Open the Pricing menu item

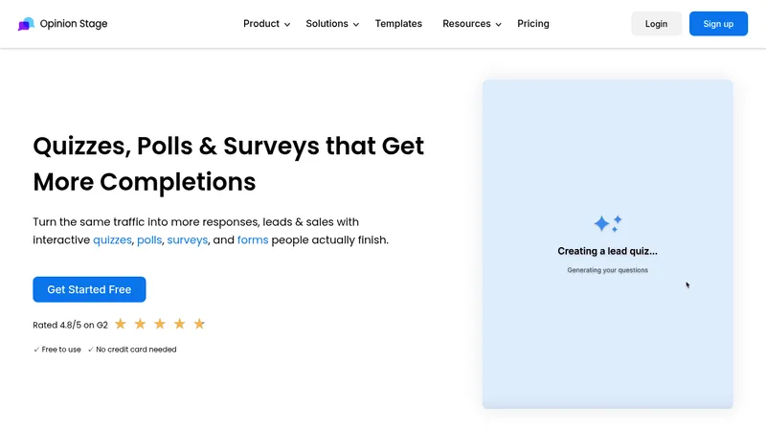[x=533, y=23]
